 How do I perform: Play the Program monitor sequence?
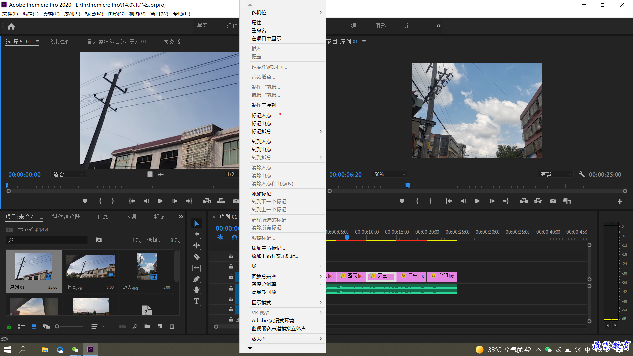click(x=477, y=201)
